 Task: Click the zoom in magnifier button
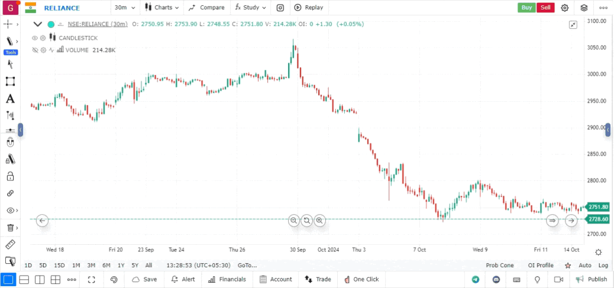pos(319,221)
